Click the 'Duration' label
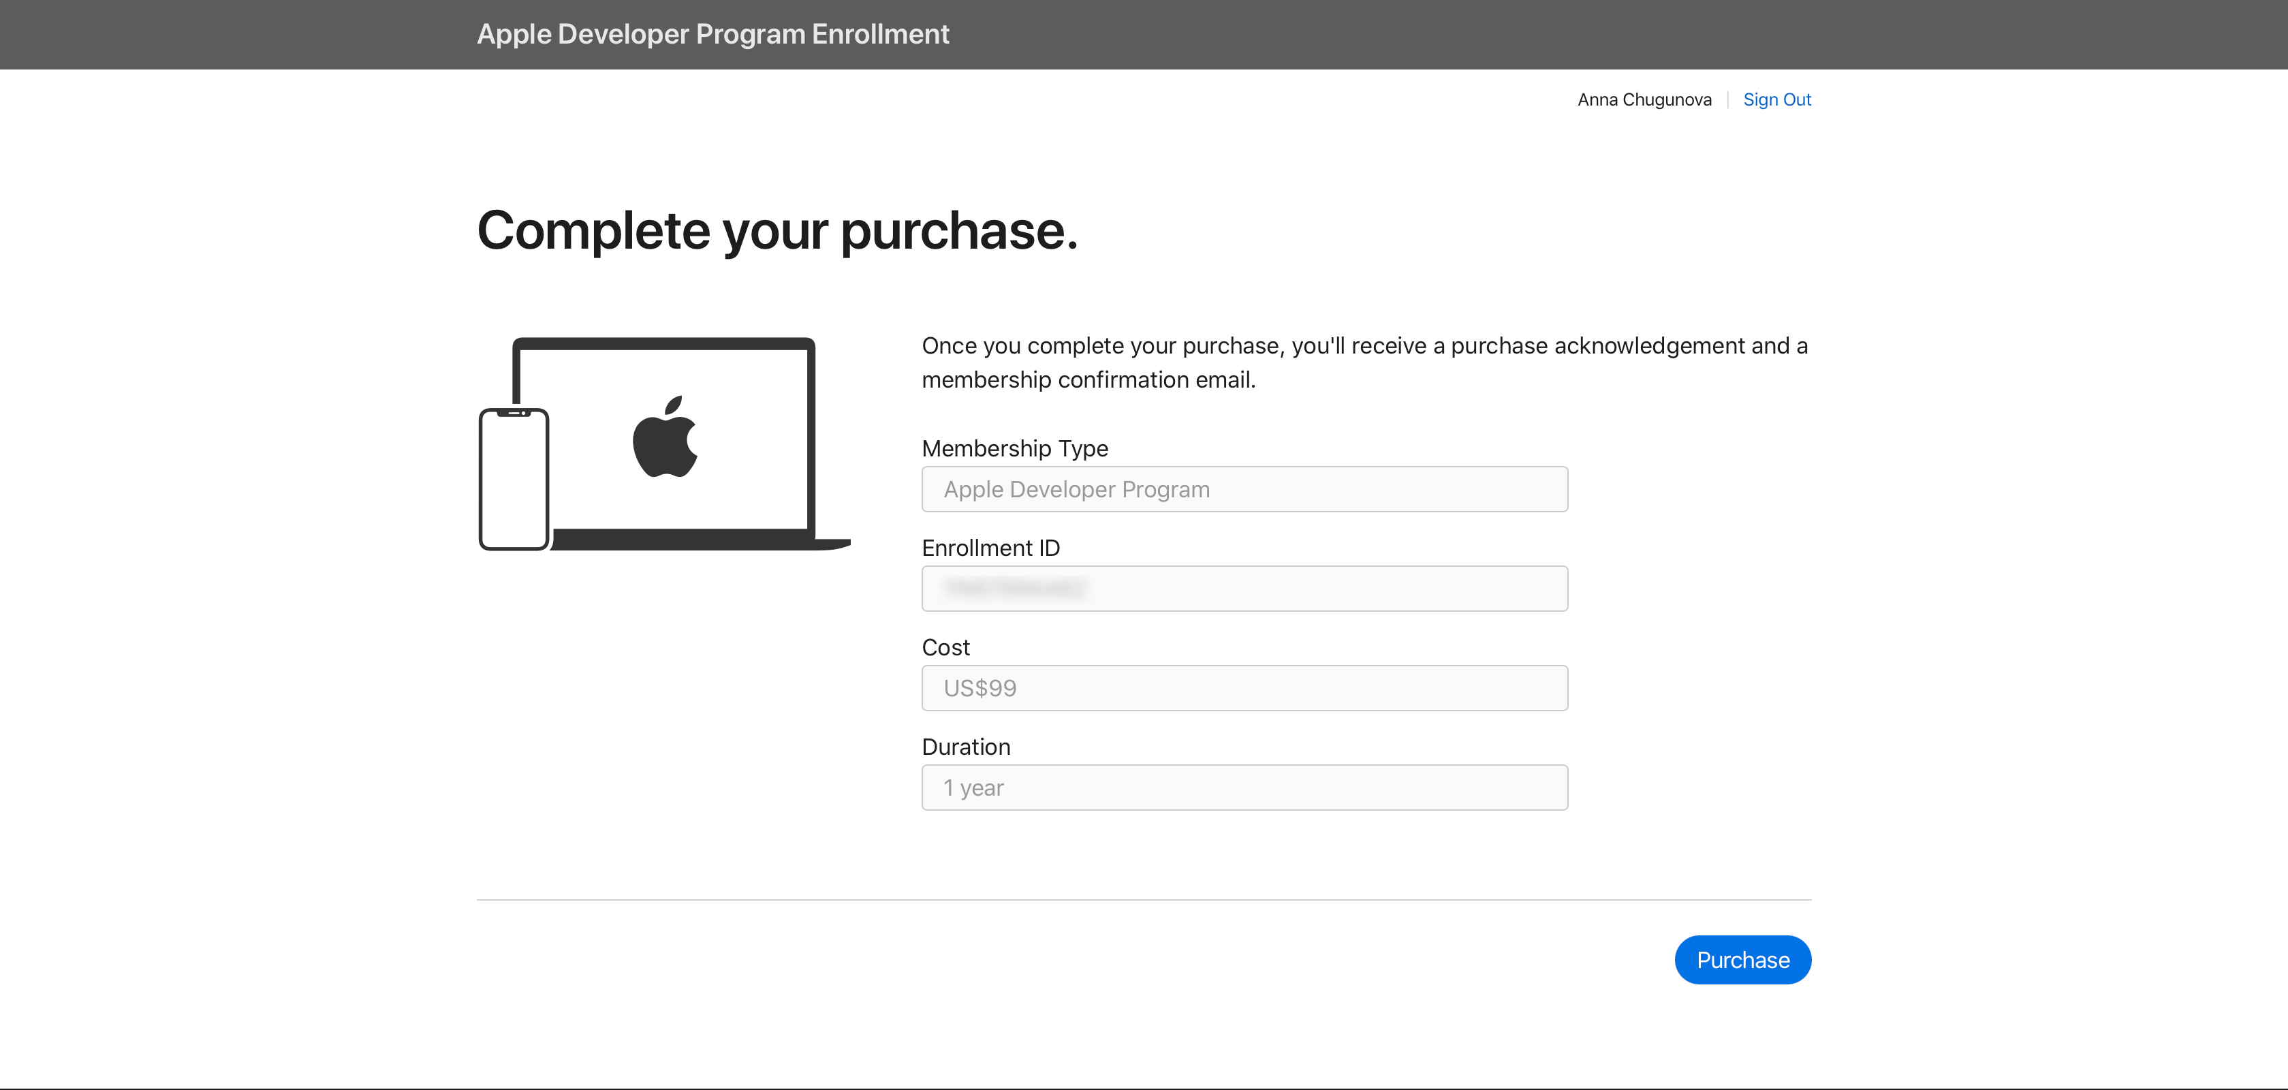 coord(967,747)
